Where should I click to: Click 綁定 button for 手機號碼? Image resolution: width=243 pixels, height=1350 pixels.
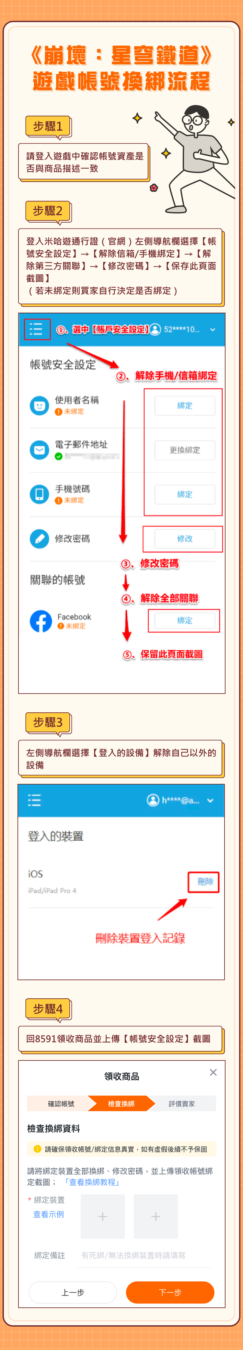click(184, 494)
